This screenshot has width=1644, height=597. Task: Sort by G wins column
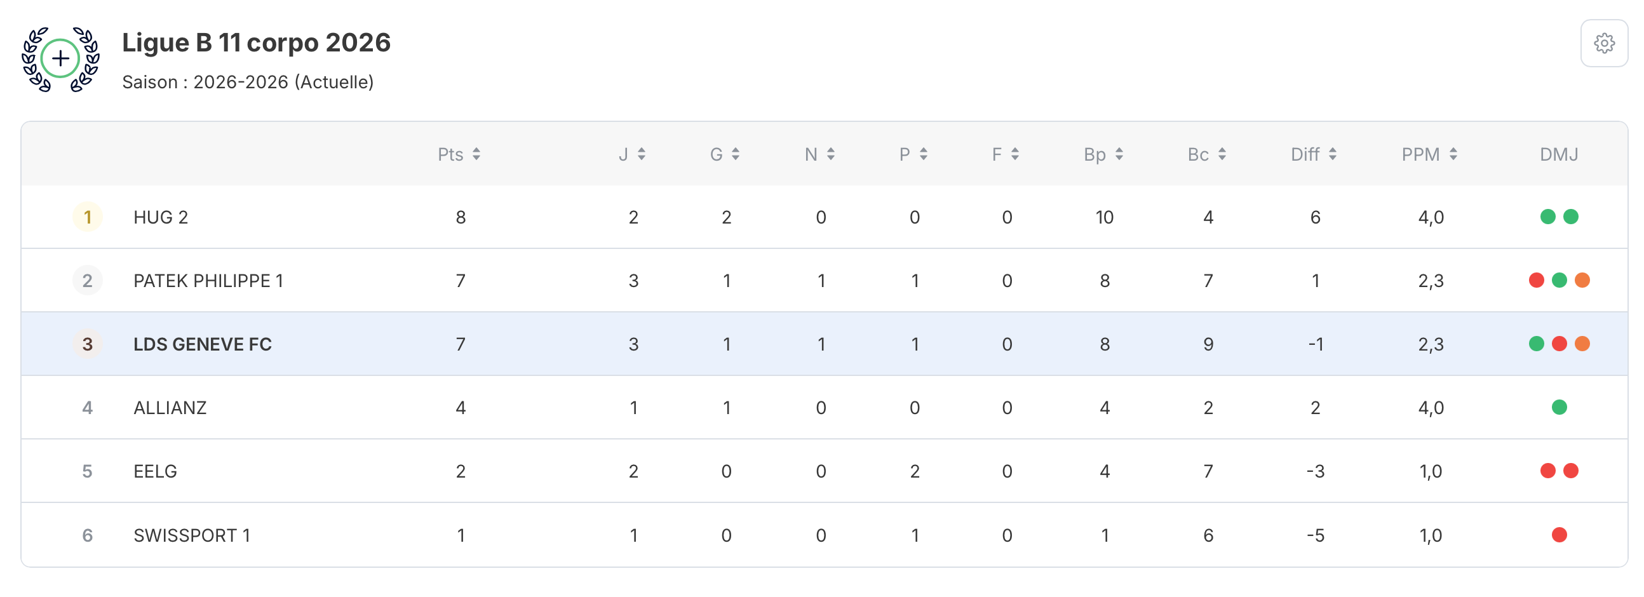(x=725, y=154)
